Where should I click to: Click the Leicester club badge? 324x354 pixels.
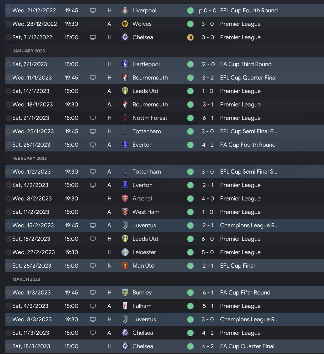(x=125, y=252)
